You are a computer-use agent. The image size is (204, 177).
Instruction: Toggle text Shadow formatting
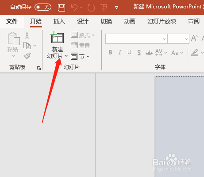139,53
